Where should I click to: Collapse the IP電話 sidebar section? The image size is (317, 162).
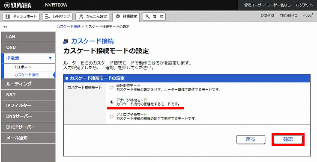point(28,58)
